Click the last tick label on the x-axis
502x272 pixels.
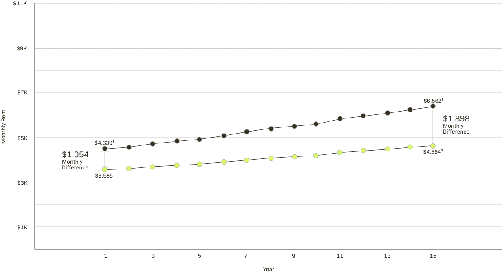(x=432, y=256)
